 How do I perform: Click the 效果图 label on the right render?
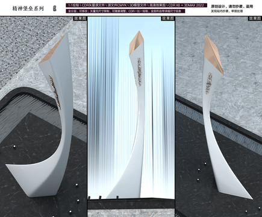(x=255, y=19)
